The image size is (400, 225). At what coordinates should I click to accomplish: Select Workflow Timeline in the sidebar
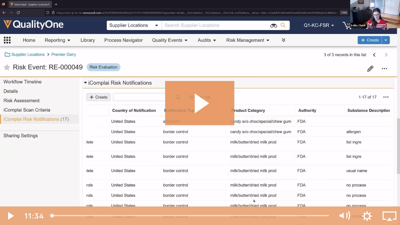click(x=22, y=82)
